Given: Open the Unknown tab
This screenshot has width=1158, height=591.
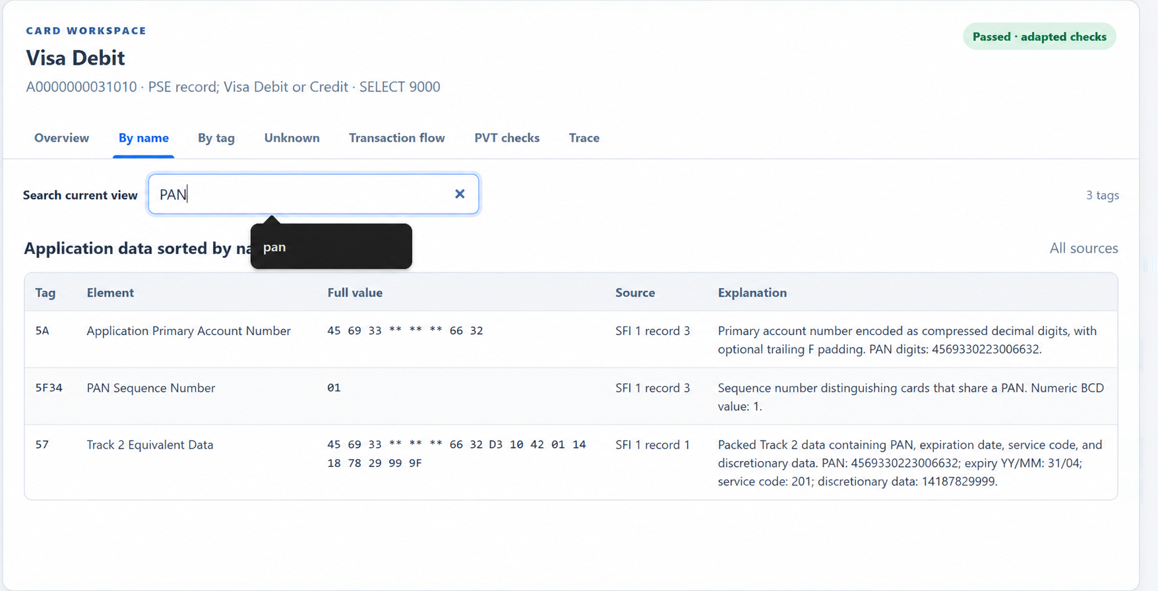Looking at the screenshot, I should (291, 138).
